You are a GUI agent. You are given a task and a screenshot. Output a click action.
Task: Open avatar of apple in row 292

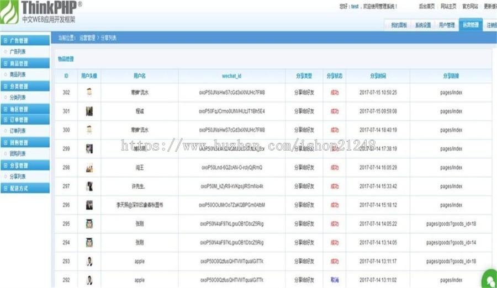click(x=89, y=280)
